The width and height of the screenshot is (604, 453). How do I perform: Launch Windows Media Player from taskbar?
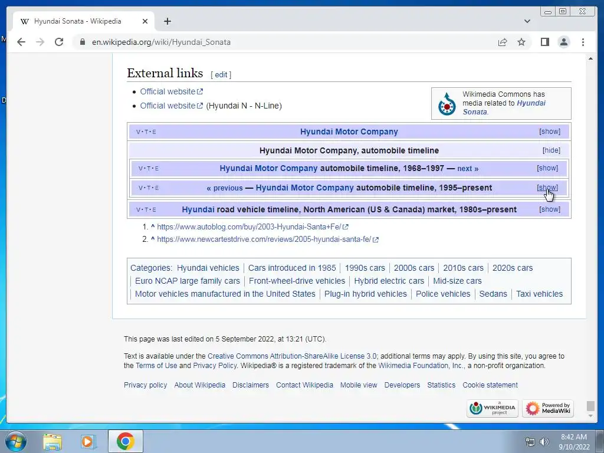click(88, 442)
